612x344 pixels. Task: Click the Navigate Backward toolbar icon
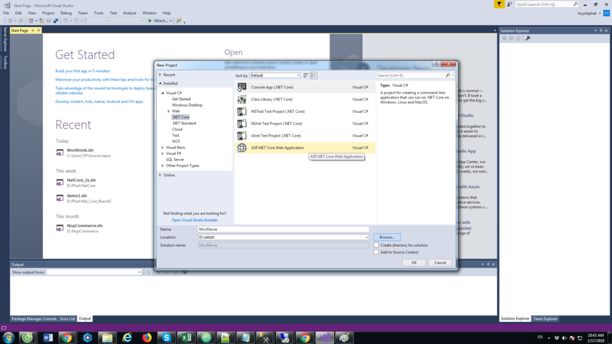(x=11, y=20)
